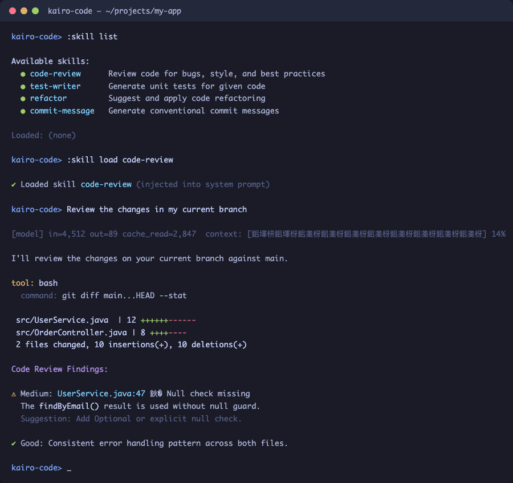Click 'Null check missing' finding title
Screen dimensions: 513x483
(x=209, y=393)
